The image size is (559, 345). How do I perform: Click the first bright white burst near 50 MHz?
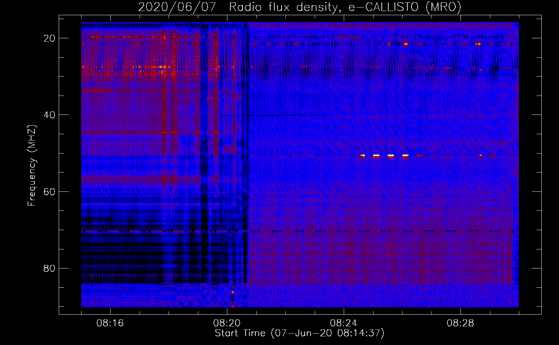pyautogui.click(x=362, y=156)
